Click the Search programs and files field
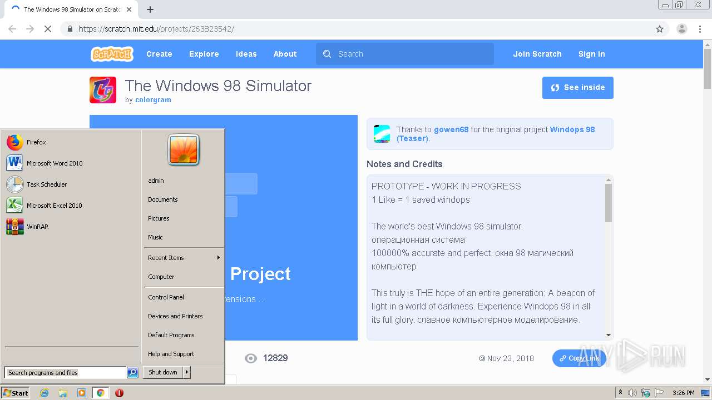This screenshot has height=400, width=712. coord(65,373)
